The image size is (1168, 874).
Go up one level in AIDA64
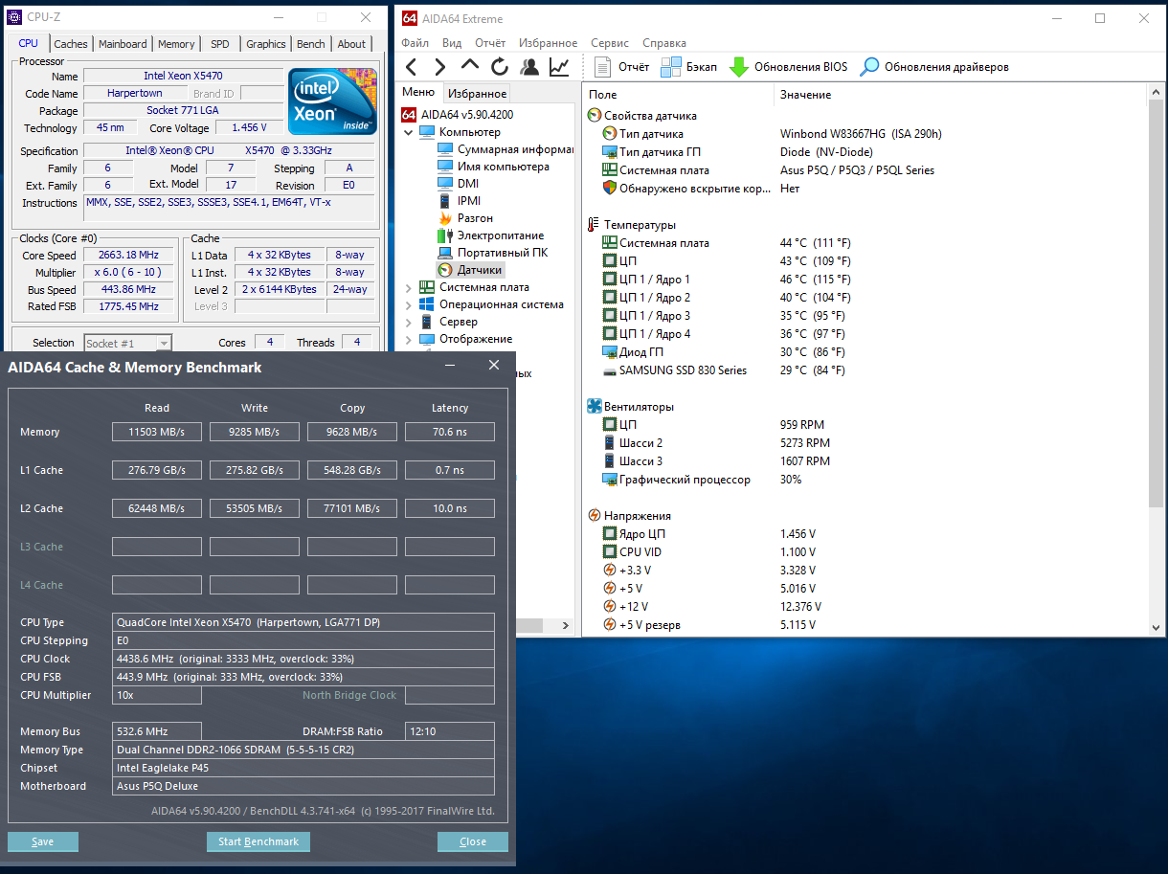[x=470, y=67]
